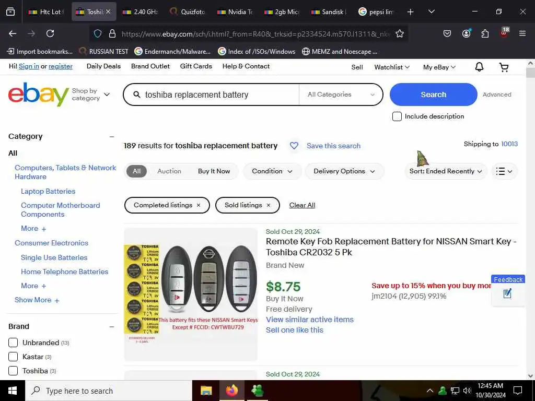535x401 pixels.
Task: Remove Completed listings filter
Action: pyautogui.click(x=198, y=205)
